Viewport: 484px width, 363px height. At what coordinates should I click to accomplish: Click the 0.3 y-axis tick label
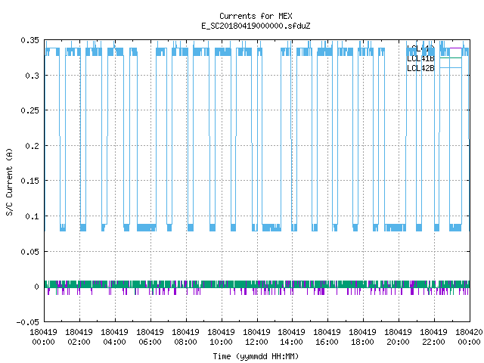32,76
